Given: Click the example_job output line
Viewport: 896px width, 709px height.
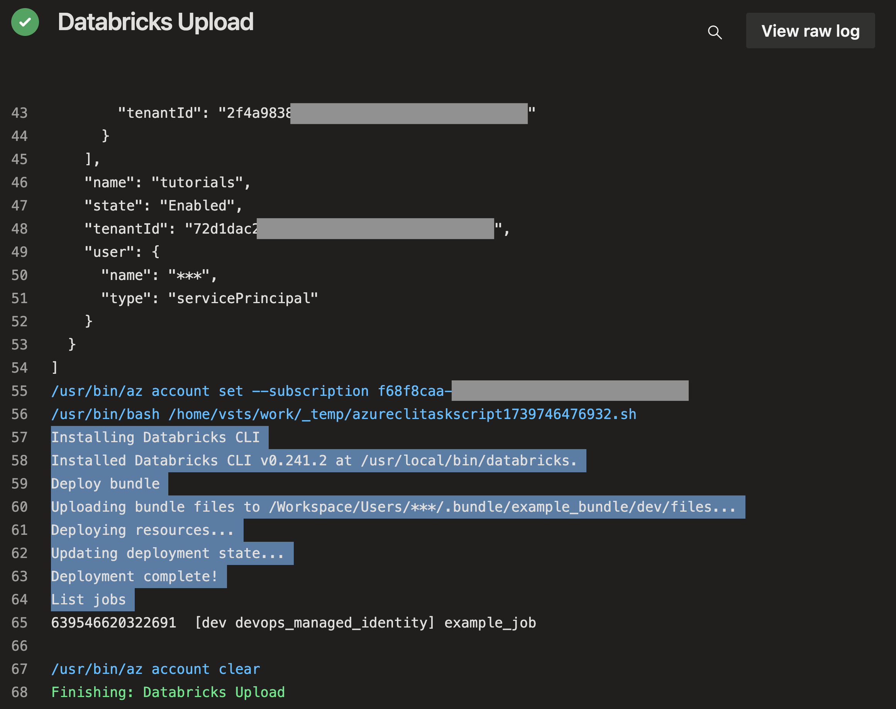Looking at the screenshot, I should click(293, 623).
